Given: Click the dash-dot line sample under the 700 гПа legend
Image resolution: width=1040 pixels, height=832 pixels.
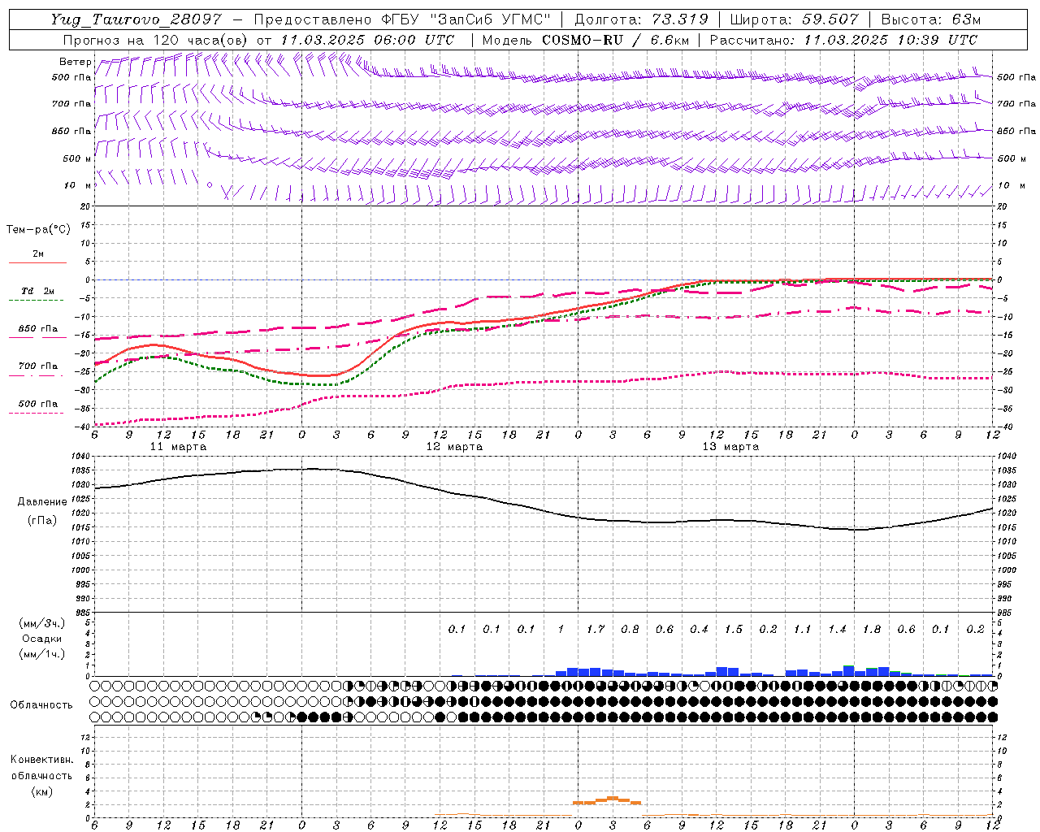Looking at the screenshot, I should [36, 375].
